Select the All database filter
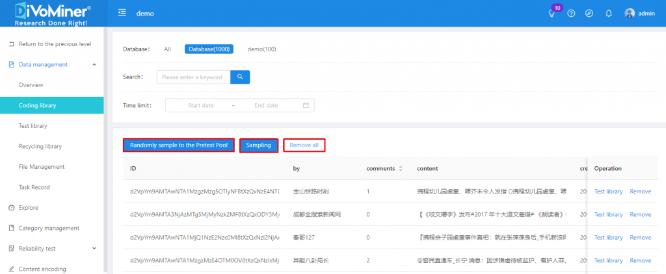 (167, 49)
